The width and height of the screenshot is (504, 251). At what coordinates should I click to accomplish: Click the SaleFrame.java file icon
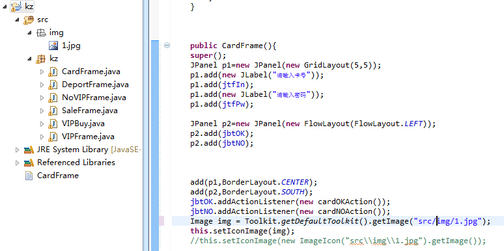(x=53, y=111)
